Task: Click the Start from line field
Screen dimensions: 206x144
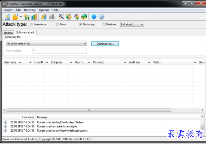Action: (60, 50)
